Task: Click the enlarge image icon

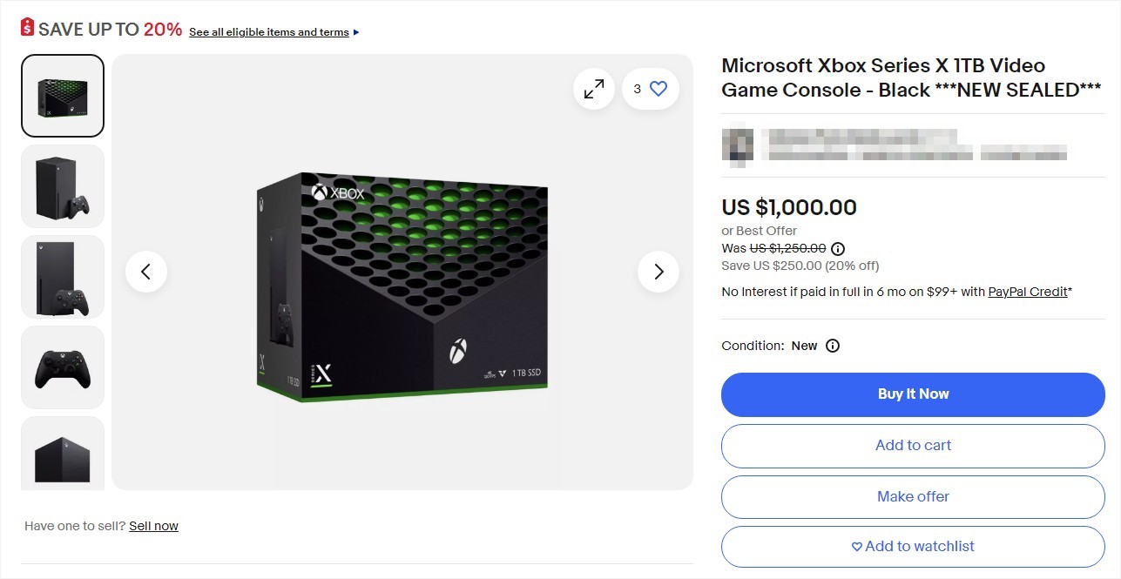Action: tap(593, 88)
